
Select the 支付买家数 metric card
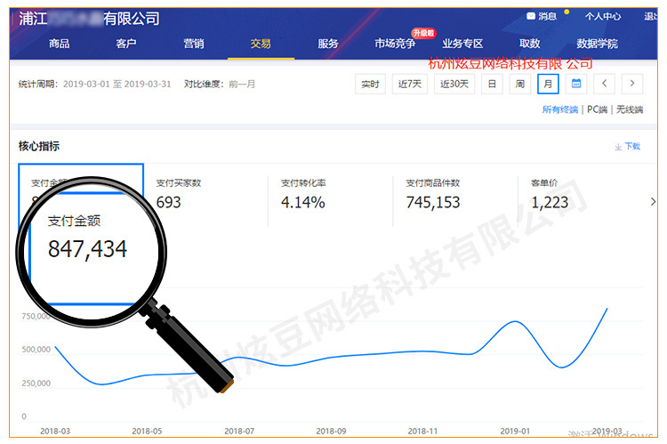[x=205, y=195]
